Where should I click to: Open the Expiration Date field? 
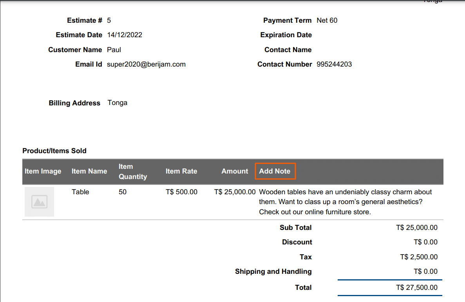pos(286,34)
